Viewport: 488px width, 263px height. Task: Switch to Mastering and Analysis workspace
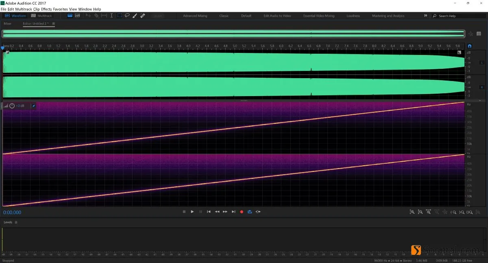tap(388, 16)
